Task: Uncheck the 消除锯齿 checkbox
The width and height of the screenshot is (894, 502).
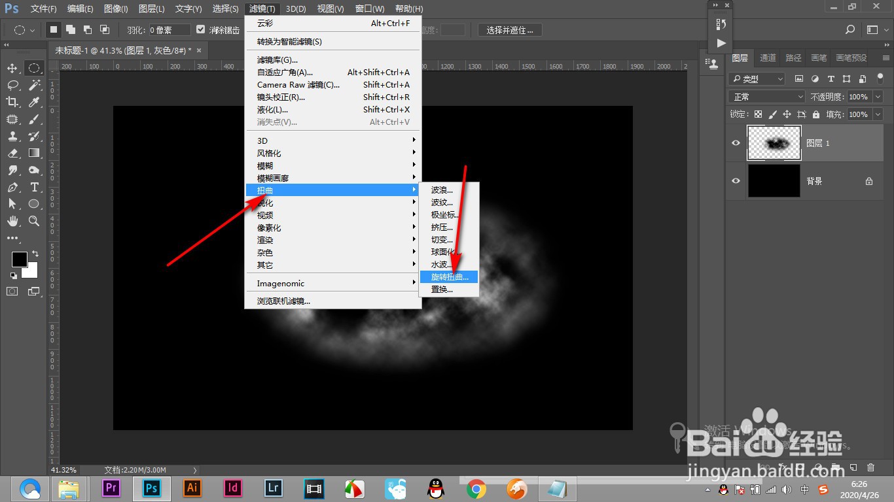Action: [200, 29]
